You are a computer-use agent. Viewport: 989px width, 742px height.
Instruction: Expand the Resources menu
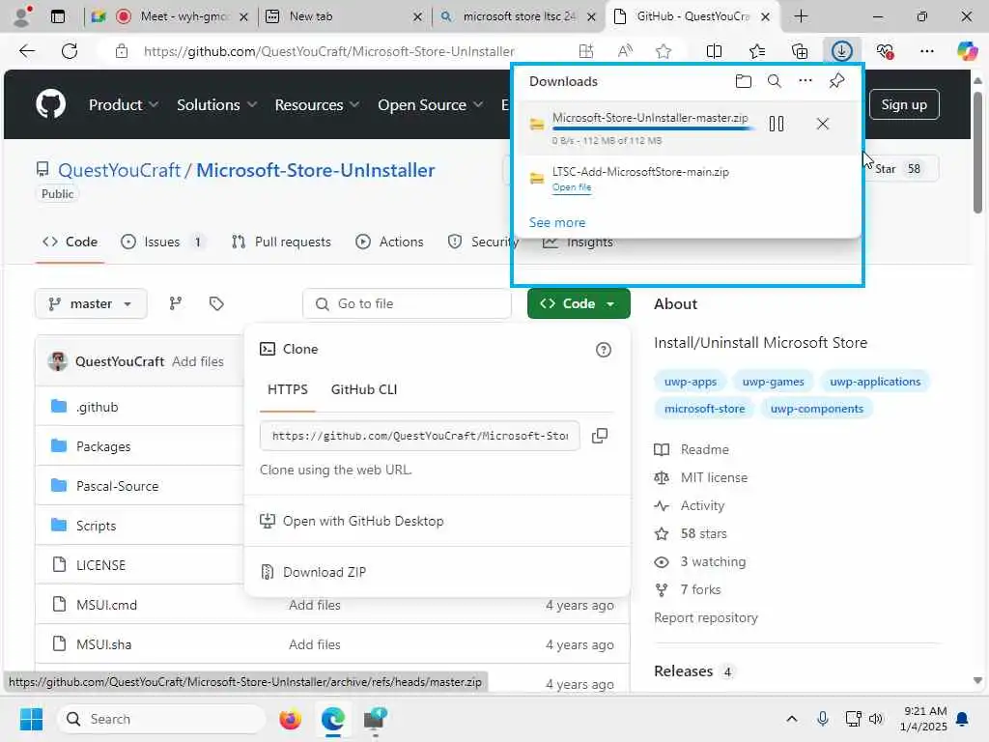[317, 104]
